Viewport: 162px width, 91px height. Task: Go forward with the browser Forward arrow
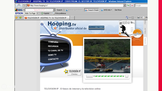tap(21, 6)
